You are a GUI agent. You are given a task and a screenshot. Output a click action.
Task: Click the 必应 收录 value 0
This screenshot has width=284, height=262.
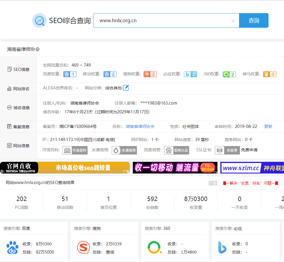[247, 244]
